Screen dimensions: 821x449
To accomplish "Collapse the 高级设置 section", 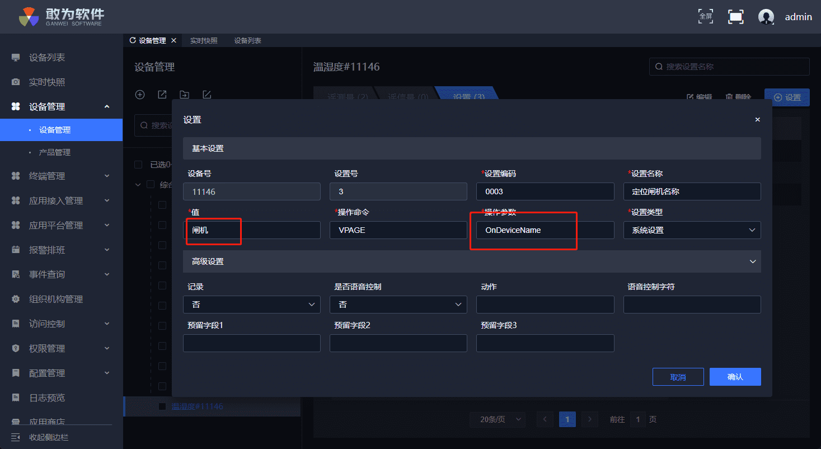I will coord(753,261).
